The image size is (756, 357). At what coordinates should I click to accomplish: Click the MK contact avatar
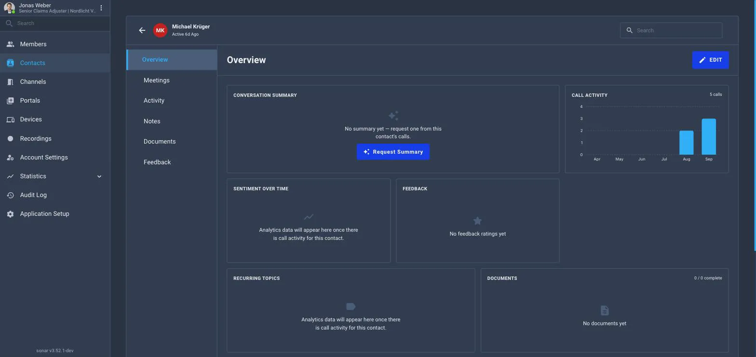click(160, 30)
